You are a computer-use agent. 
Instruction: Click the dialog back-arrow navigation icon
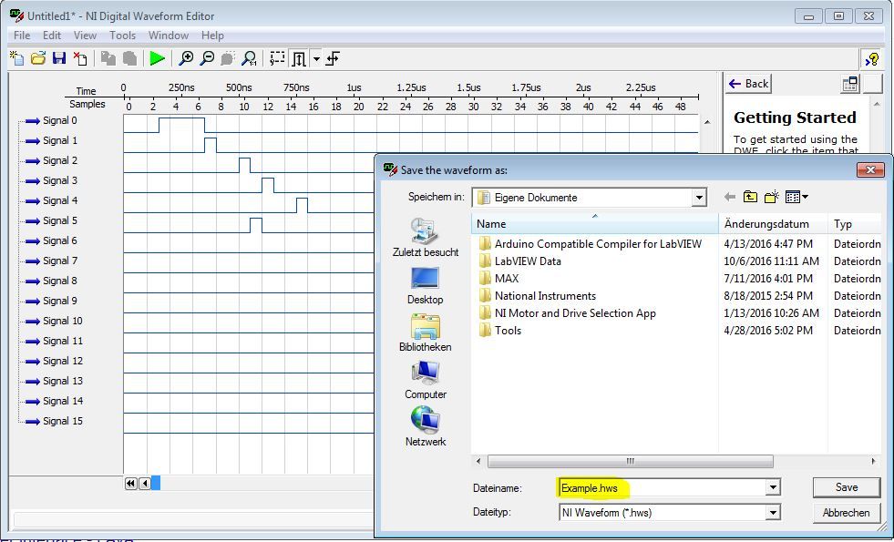click(729, 197)
